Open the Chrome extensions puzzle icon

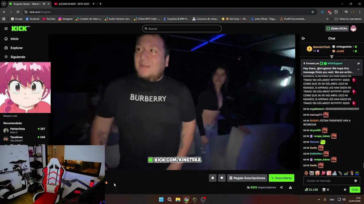pos(336,12)
